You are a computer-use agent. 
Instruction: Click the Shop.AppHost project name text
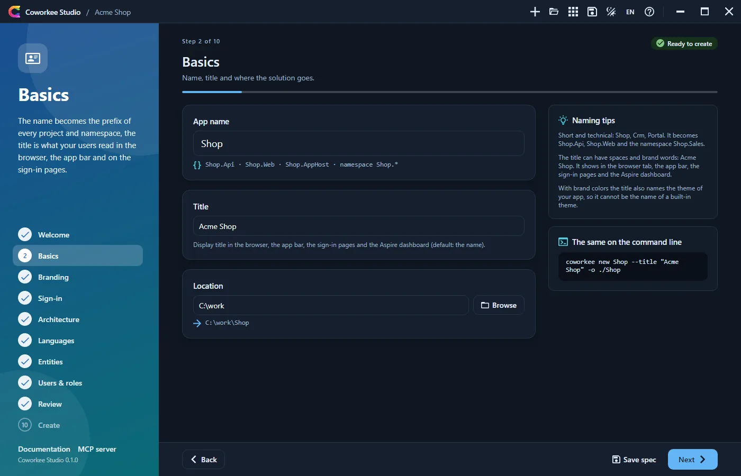coord(307,164)
